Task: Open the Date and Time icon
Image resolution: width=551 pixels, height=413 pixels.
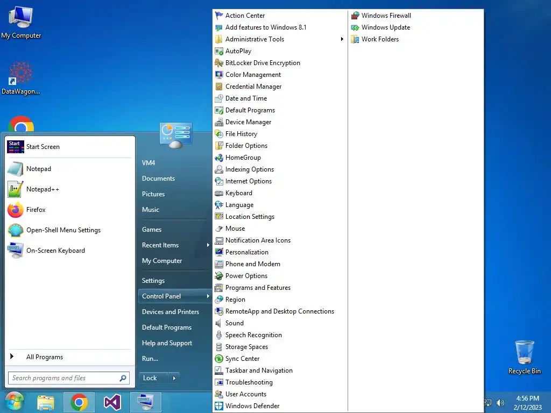Action: coord(219,98)
